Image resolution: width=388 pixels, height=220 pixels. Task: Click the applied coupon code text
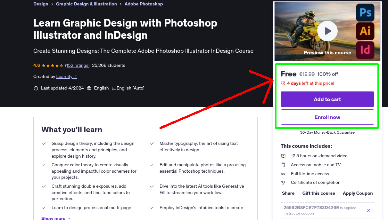click(311, 208)
